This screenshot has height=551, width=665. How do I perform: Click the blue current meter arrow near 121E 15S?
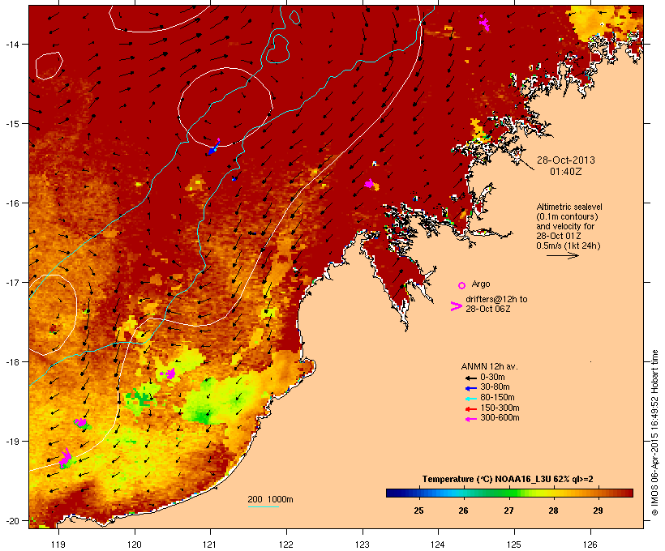click(213, 148)
